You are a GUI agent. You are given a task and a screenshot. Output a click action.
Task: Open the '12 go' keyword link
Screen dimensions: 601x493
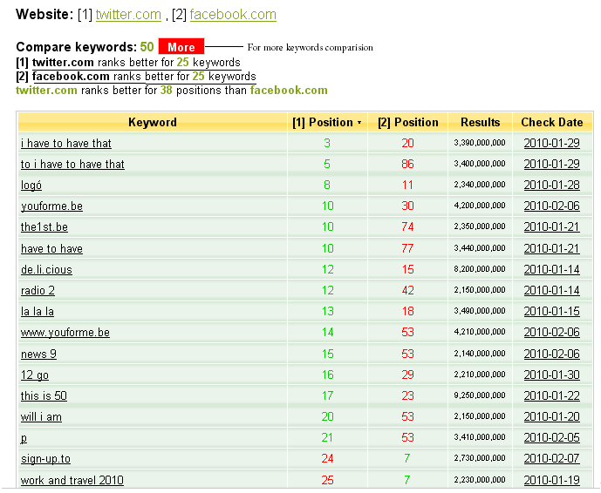coord(35,375)
